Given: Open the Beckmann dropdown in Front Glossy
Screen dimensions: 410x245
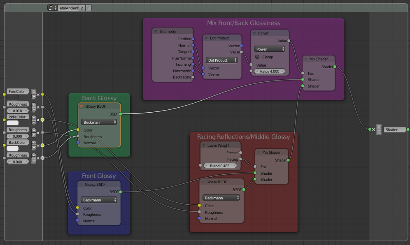Looking at the screenshot, I should [x=99, y=200].
